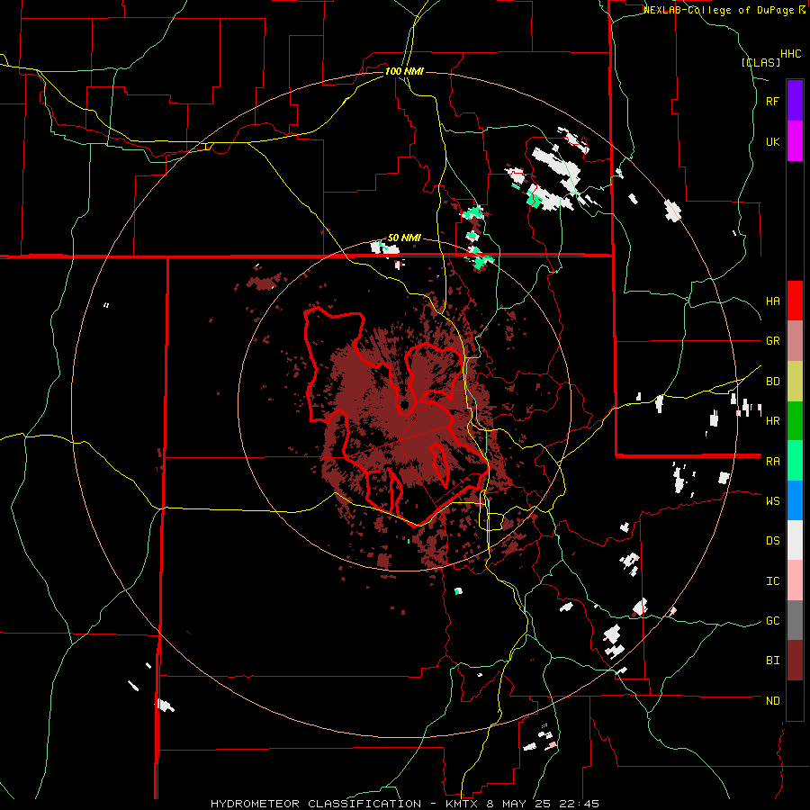Click the GC legend label
Screen dimensions: 810x810
(772, 620)
